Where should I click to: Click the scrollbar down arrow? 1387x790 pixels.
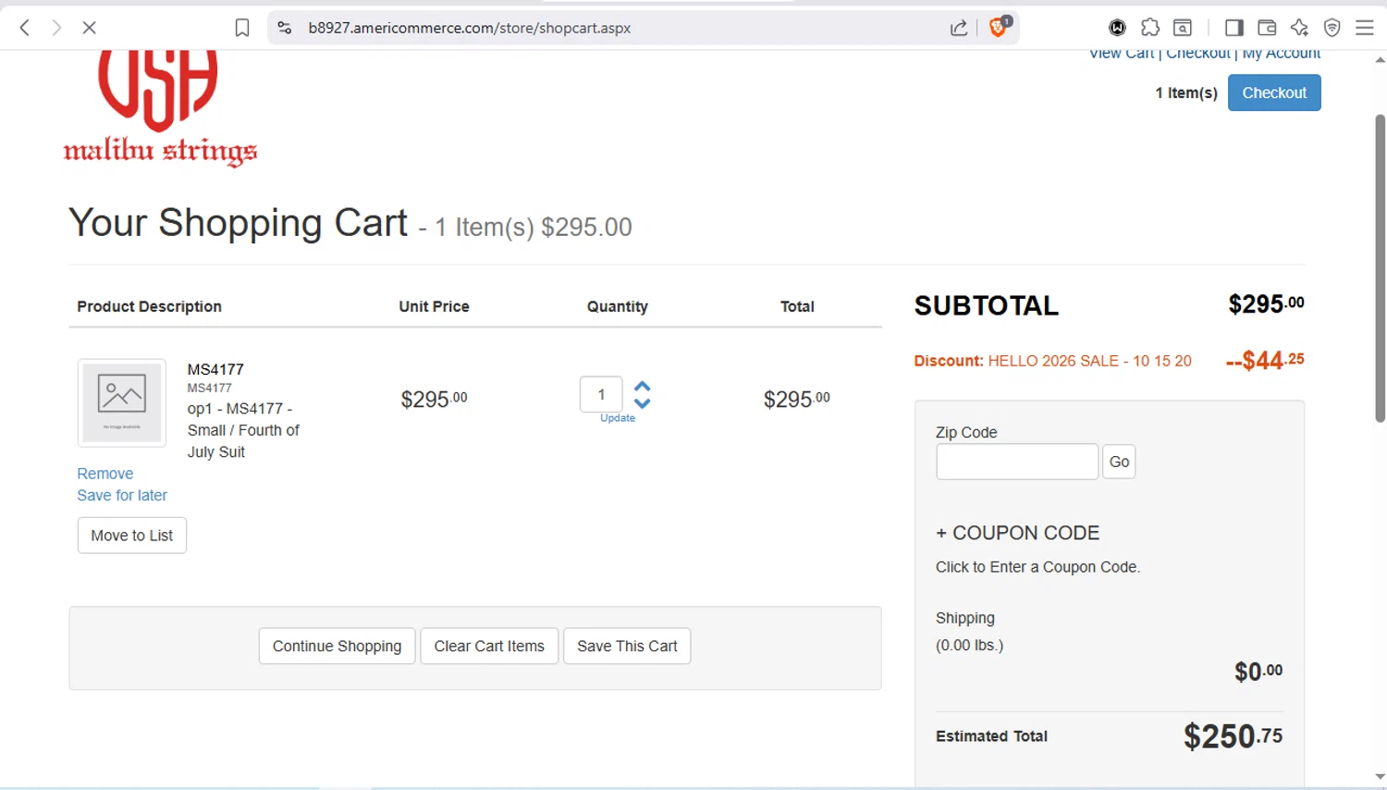coord(1380,778)
